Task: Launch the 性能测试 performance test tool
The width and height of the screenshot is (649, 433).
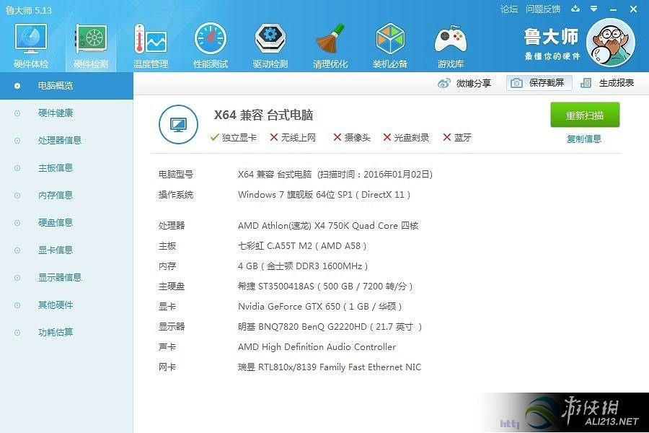Action: pos(210,43)
